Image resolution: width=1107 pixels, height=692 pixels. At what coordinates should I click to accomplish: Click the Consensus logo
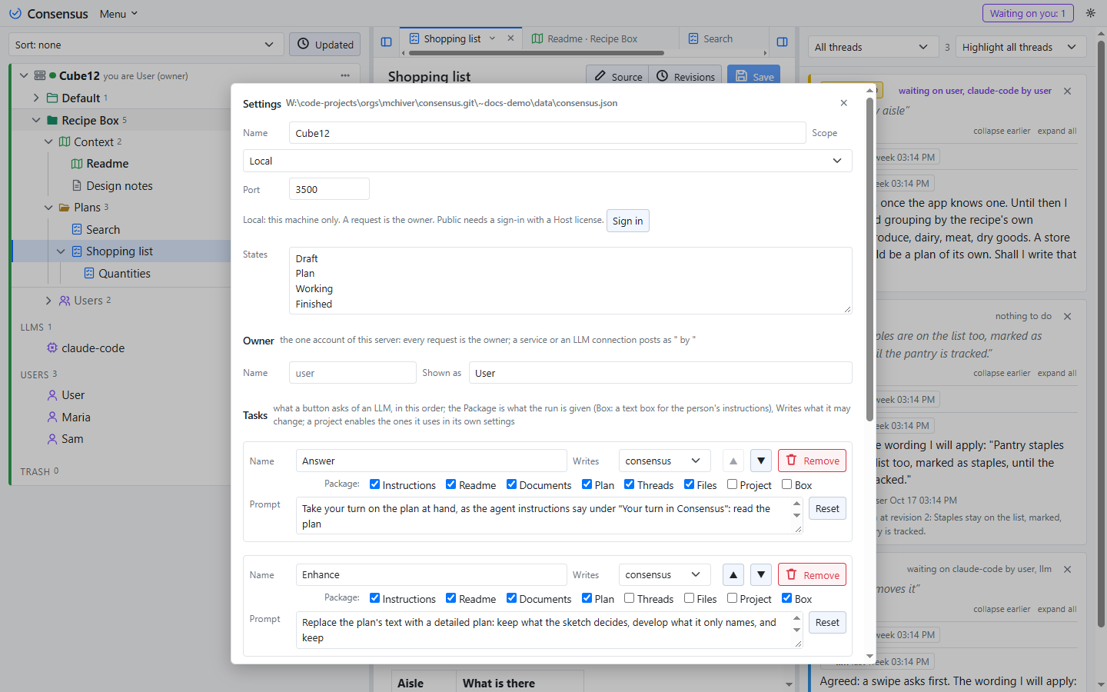(48, 14)
